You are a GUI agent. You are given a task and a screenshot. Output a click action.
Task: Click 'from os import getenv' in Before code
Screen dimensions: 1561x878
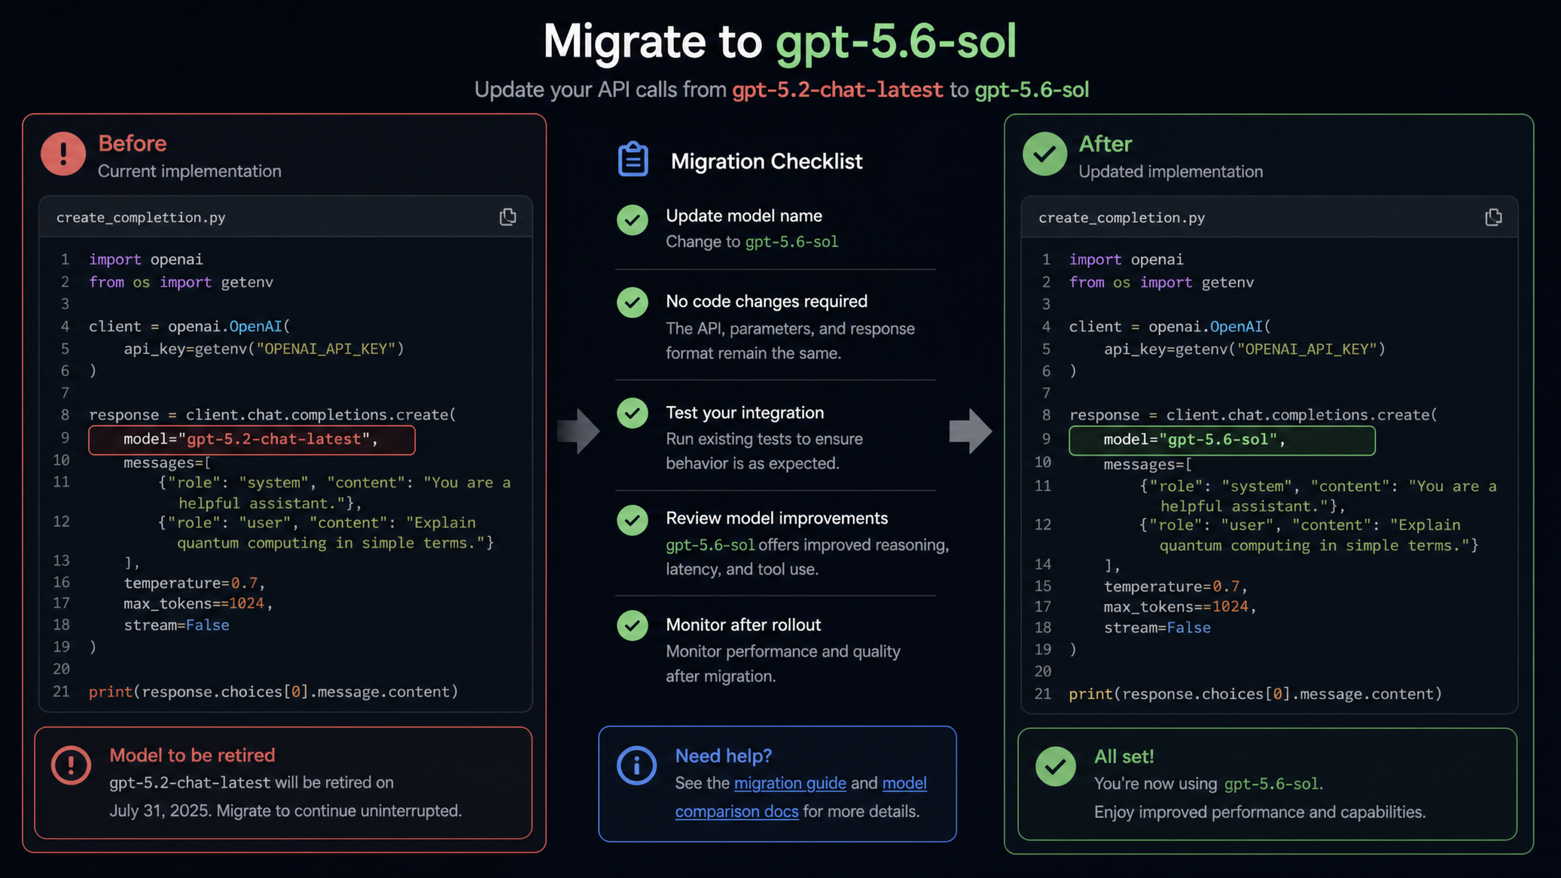(181, 283)
